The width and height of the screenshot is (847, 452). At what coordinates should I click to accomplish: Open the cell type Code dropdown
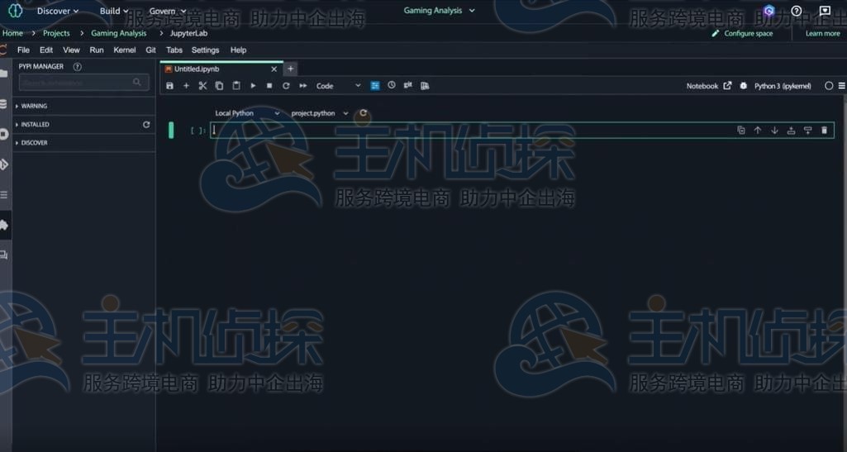pos(338,86)
